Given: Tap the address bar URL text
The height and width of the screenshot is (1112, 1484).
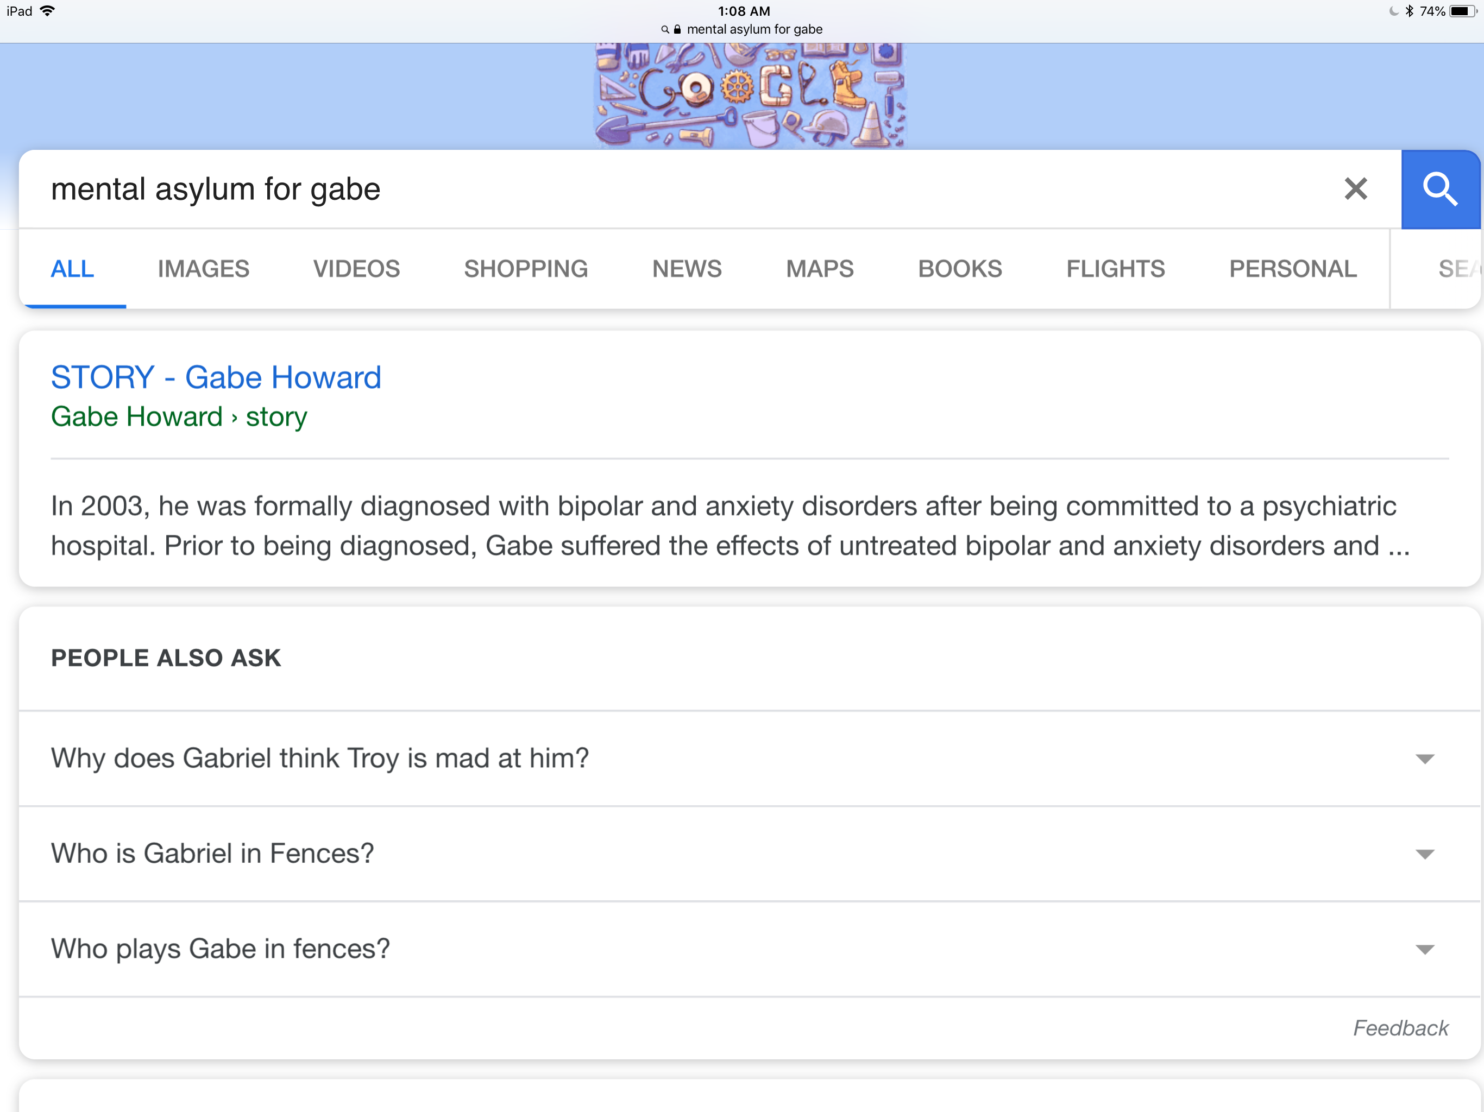Looking at the screenshot, I should click(754, 29).
